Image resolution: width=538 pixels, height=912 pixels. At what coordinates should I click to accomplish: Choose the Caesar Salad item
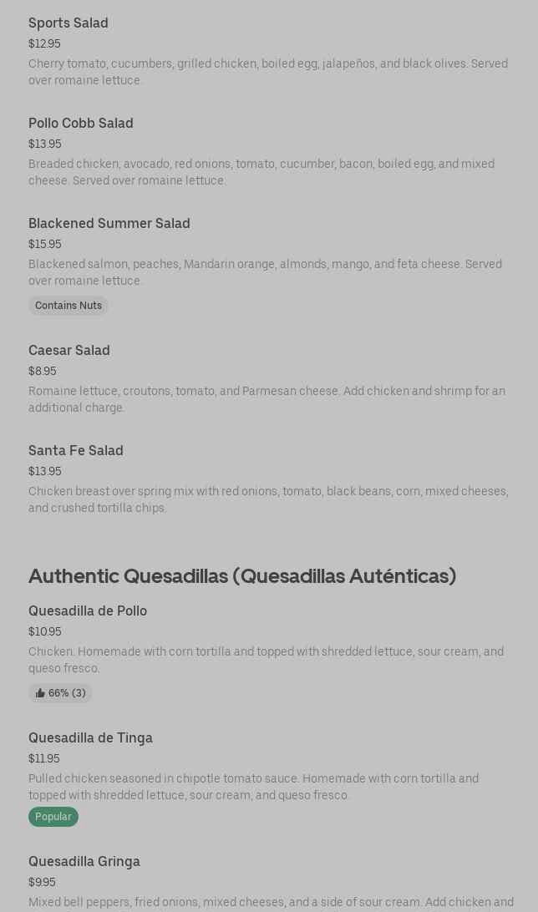coord(69,350)
